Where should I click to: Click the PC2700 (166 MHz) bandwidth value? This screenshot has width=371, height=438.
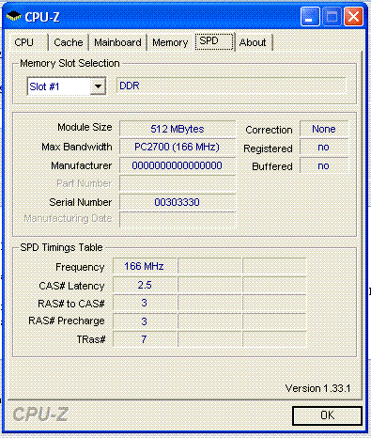click(x=178, y=147)
